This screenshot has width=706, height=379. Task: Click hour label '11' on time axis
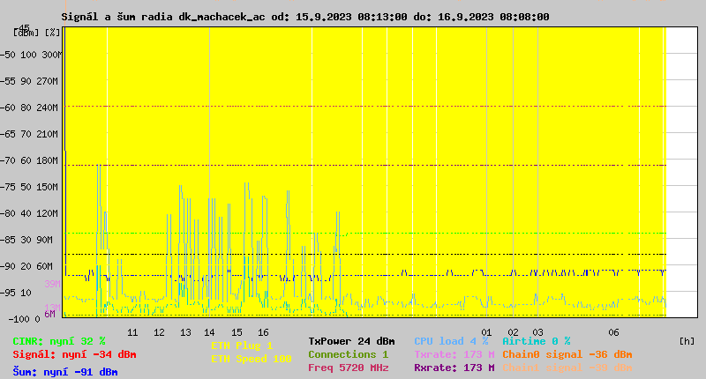(132, 332)
